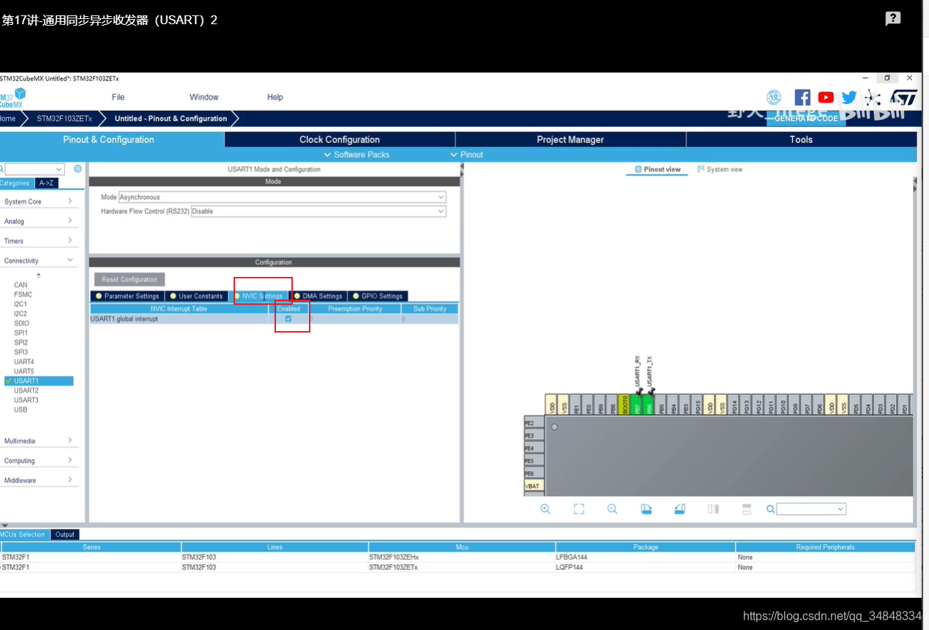Click STM32F103ZETx breadcrumb
Image resolution: width=929 pixels, height=630 pixels.
coord(64,119)
